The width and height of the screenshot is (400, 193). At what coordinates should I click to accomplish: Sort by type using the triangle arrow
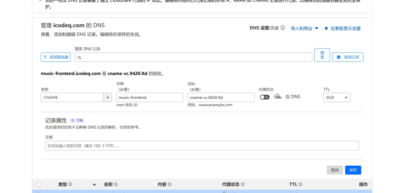coord(94,184)
